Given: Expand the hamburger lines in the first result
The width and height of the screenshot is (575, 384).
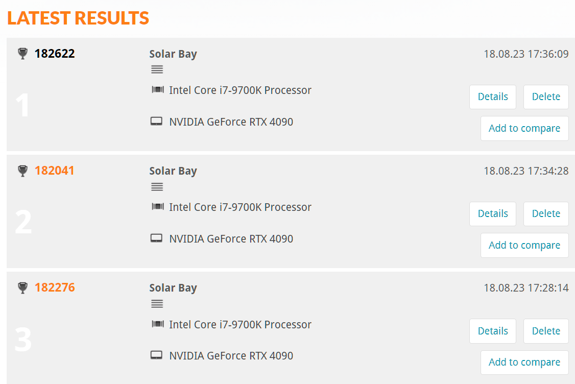Looking at the screenshot, I should coord(157,69).
